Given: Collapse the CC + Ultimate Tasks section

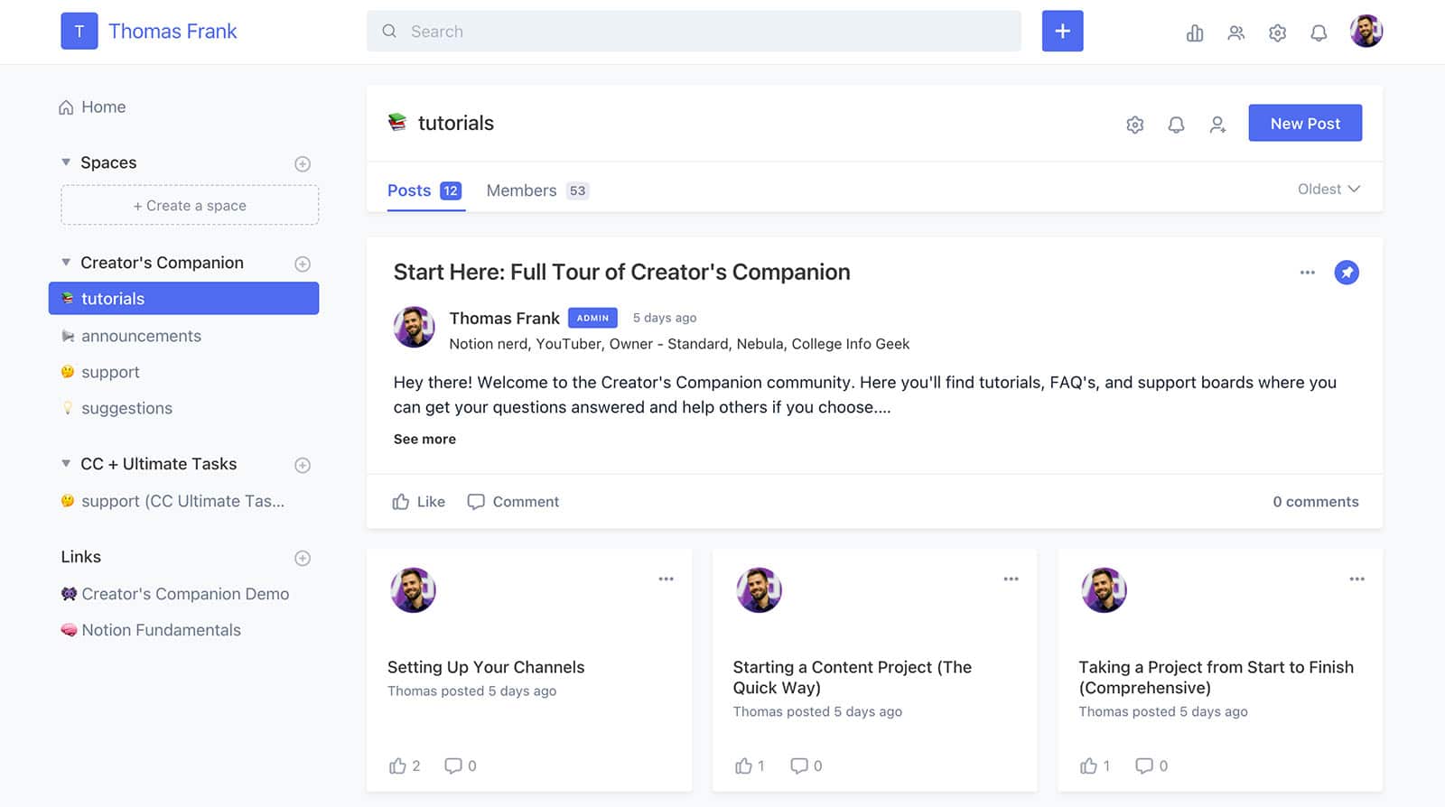Looking at the screenshot, I should coord(66,464).
